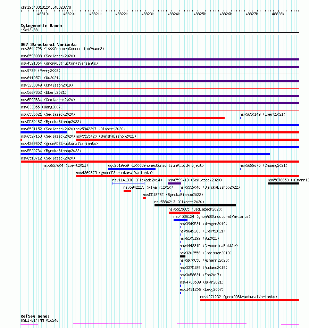Viewport: 309px width, 328px height.
Task: Open the nsv5942213 Almarri2020 label
Action: tap(148, 187)
